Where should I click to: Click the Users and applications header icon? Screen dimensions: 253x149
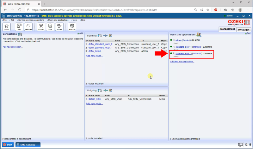[x=199, y=35]
